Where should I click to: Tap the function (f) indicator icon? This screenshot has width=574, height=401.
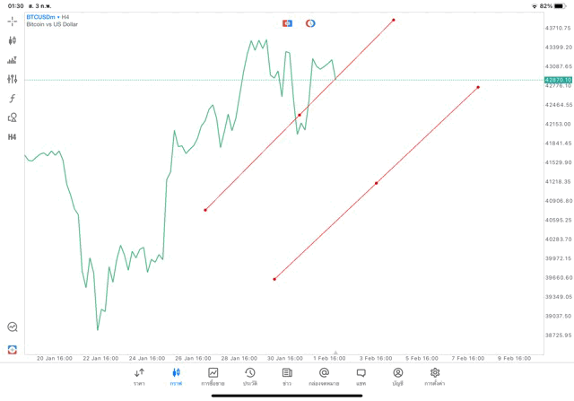pyautogui.click(x=13, y=98)
